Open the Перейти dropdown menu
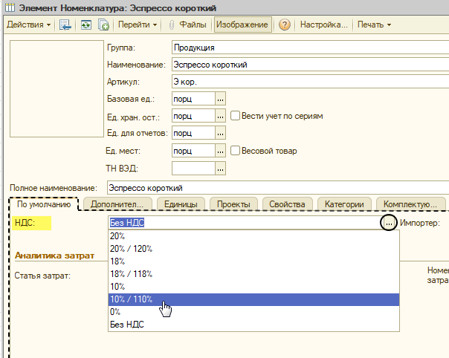 coord(138,25)
